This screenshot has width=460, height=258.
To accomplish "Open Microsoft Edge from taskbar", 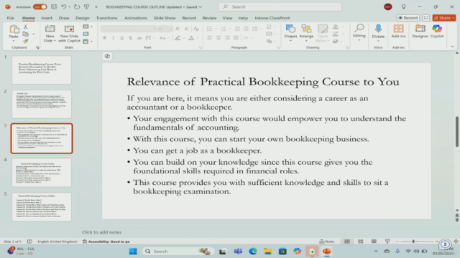I will [x=253, y=252].
